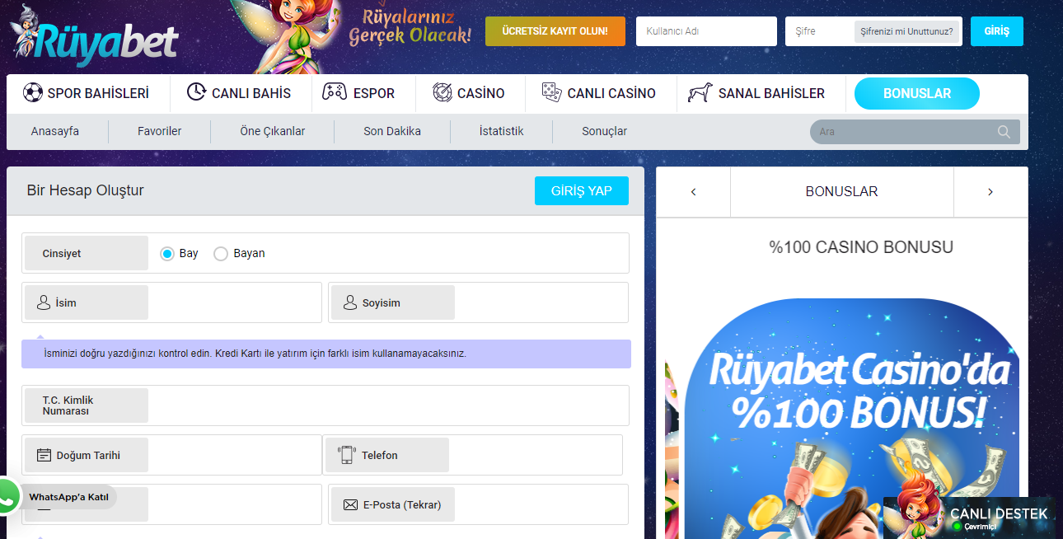Switch to the Son Dakika tab
Screen dimensions: 1063x539
(392, 131)
